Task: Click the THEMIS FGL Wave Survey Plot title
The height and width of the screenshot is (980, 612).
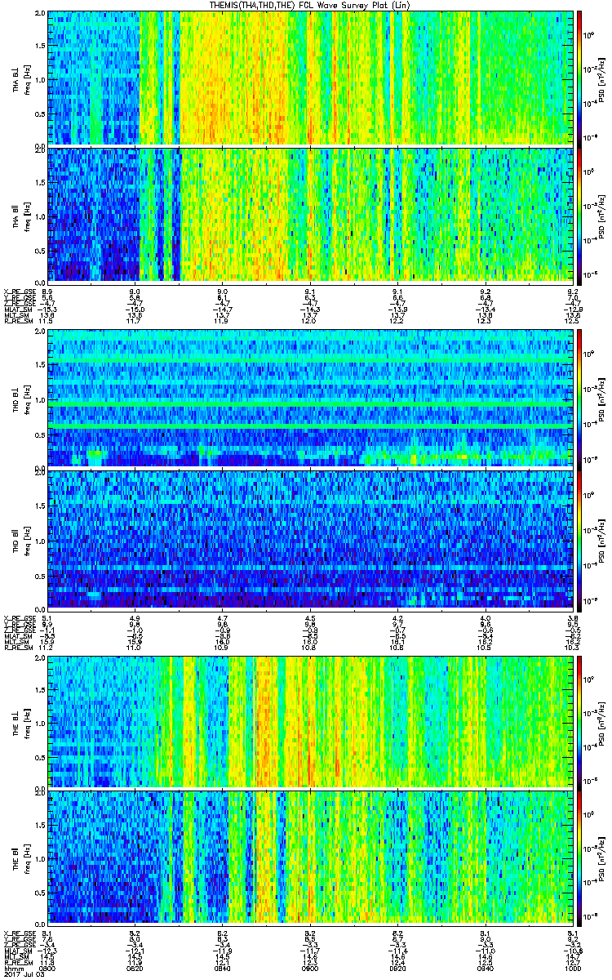Action: 310,5
